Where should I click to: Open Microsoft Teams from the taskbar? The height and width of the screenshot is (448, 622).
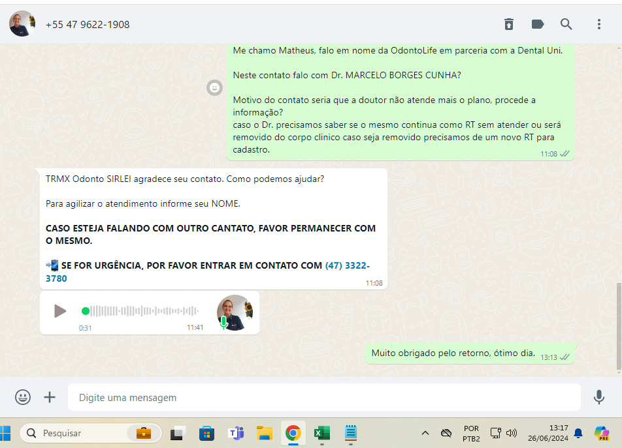[235, 433]
